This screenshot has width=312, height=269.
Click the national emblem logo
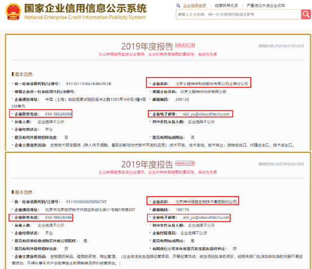[14, 11]
